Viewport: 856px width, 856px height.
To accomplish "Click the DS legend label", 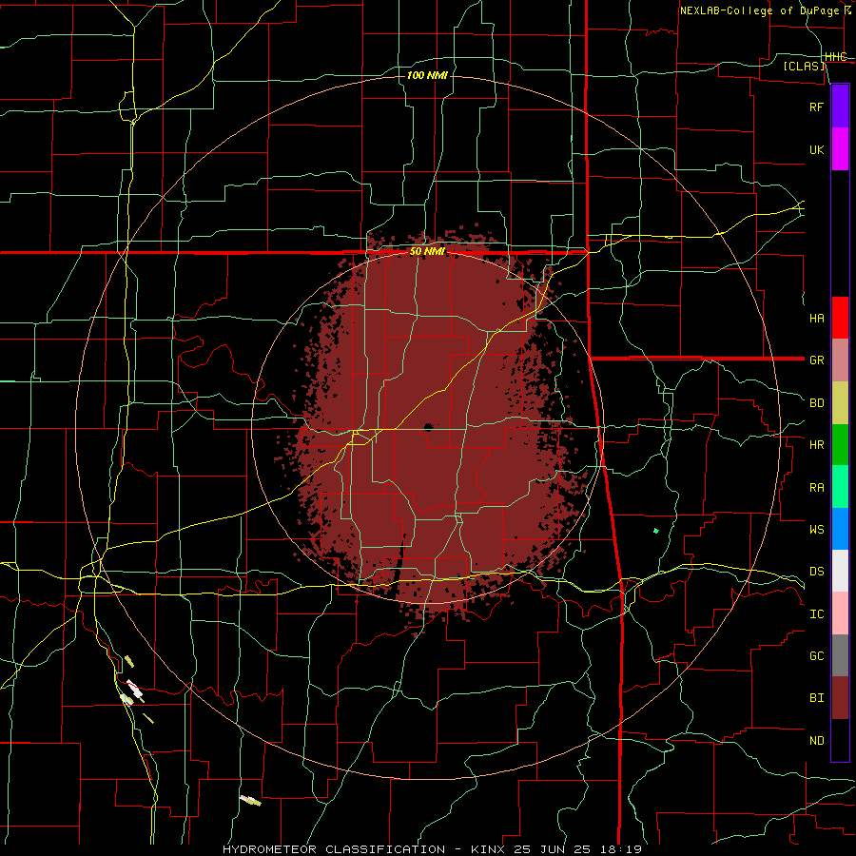I will [816, 572].
